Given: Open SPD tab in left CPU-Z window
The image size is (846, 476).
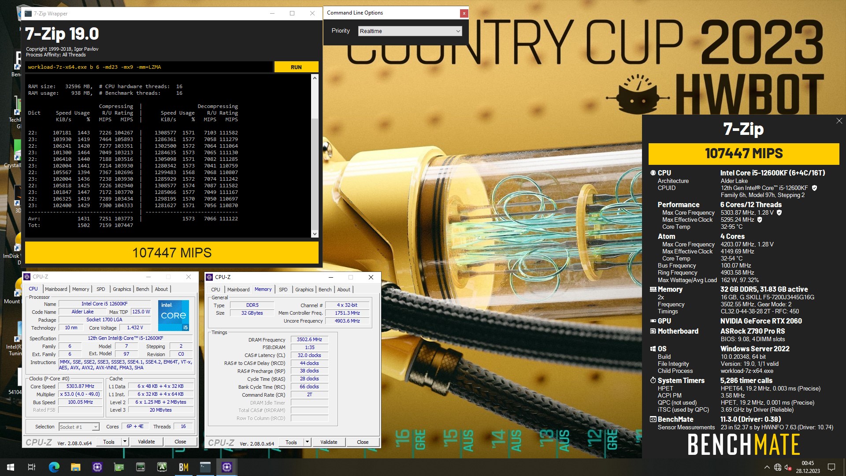Looking at the screenshot, I should pos(101,289).
